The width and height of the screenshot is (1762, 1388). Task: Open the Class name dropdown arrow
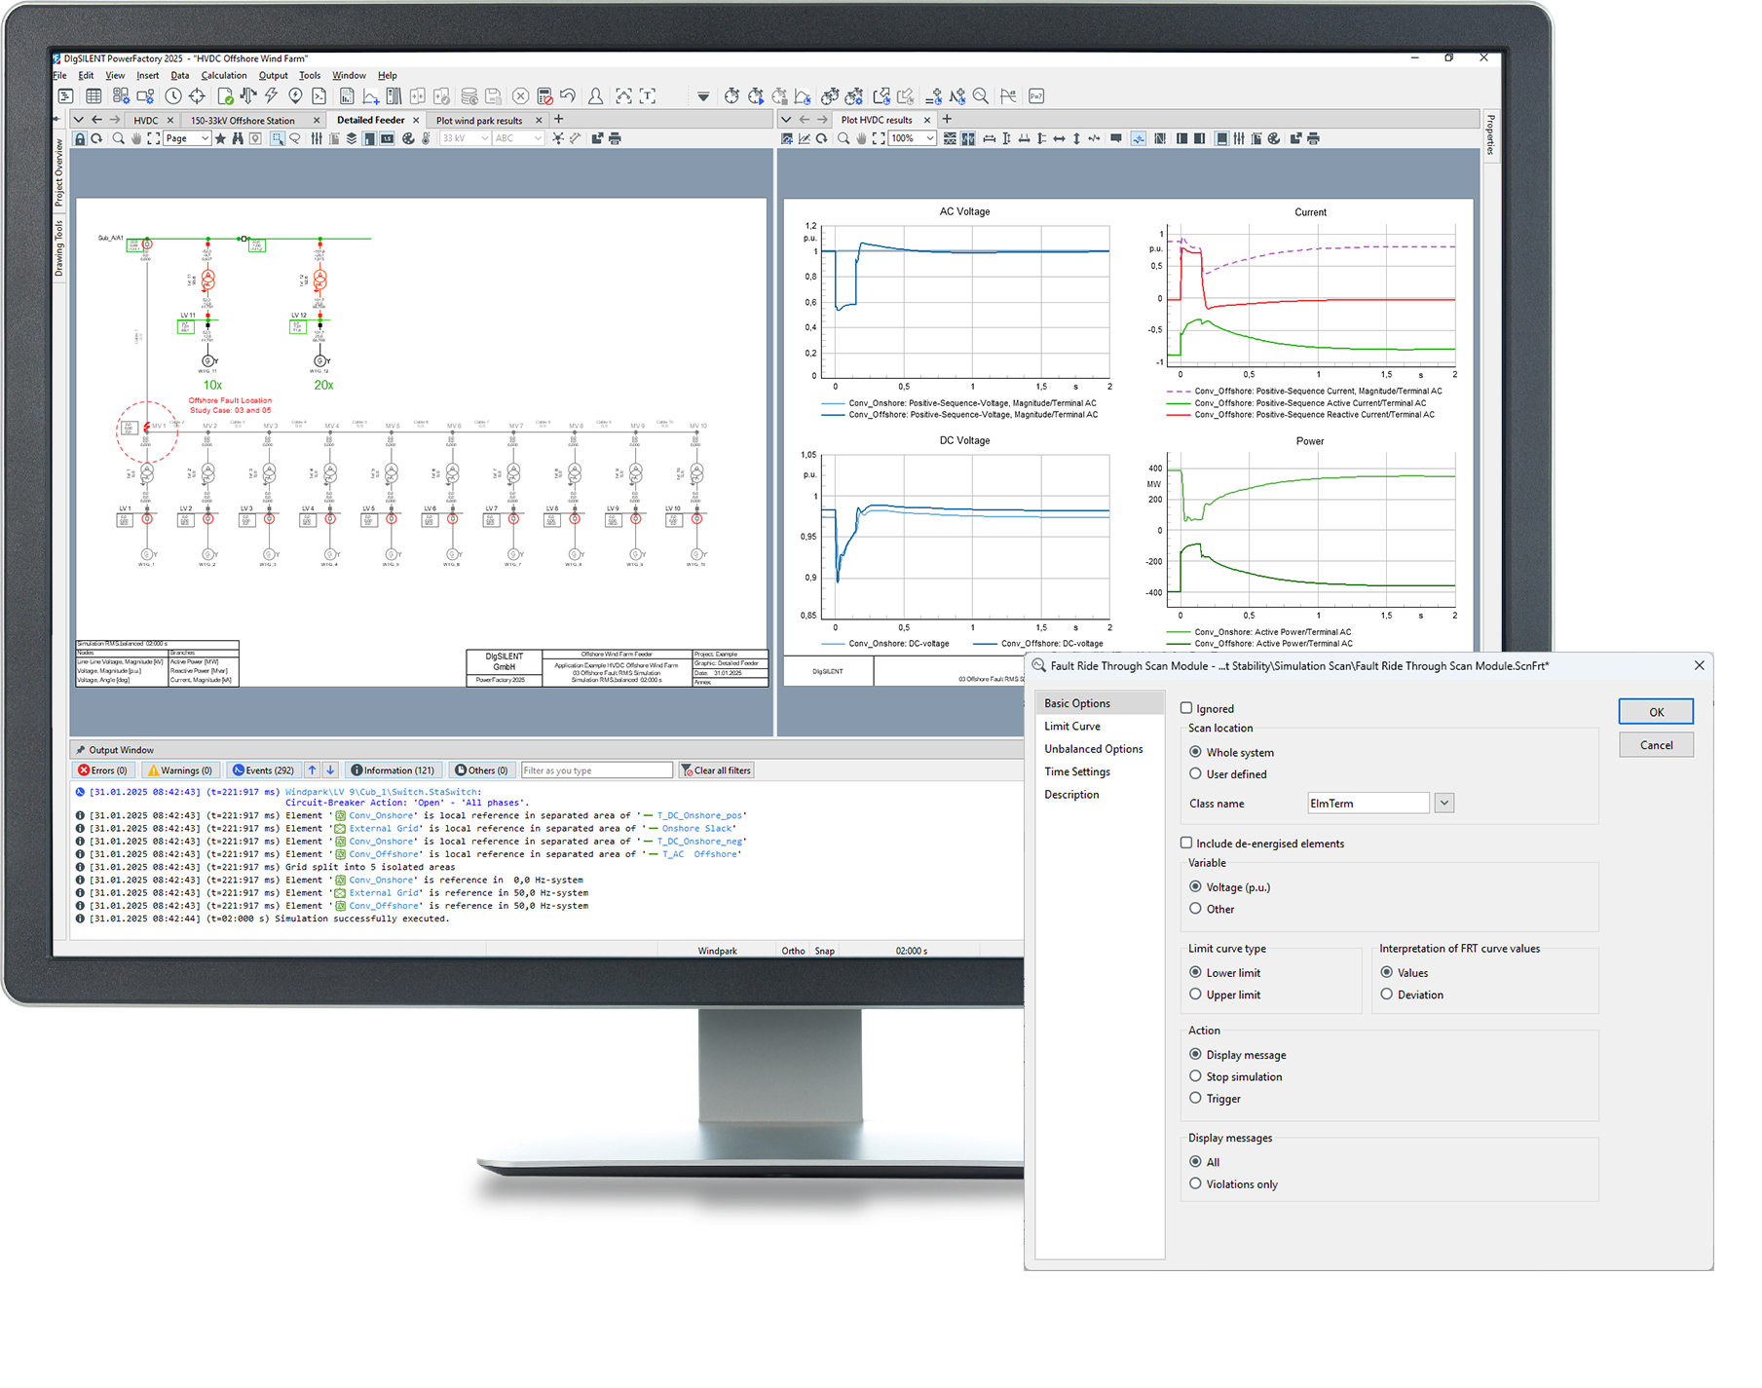[1444, 804]
